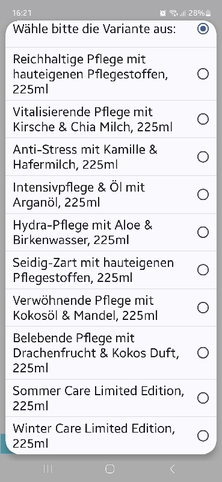Tap the Android back navigation icon
This screenshot has width=222, height=482.
coord(172,469)
